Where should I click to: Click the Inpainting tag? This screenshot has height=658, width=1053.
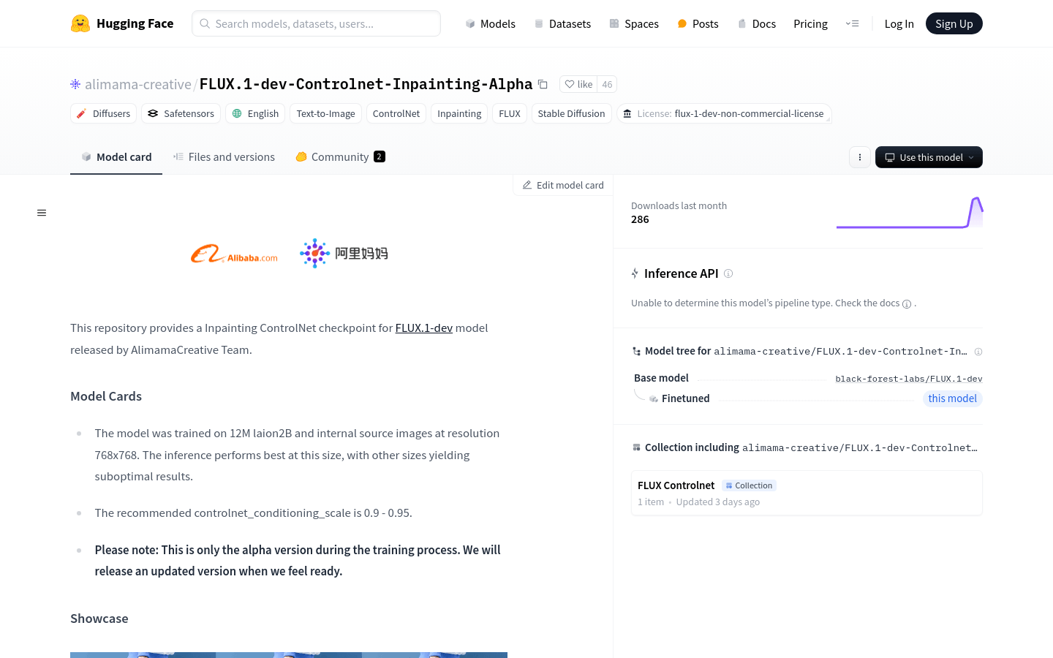pos(459,113)
